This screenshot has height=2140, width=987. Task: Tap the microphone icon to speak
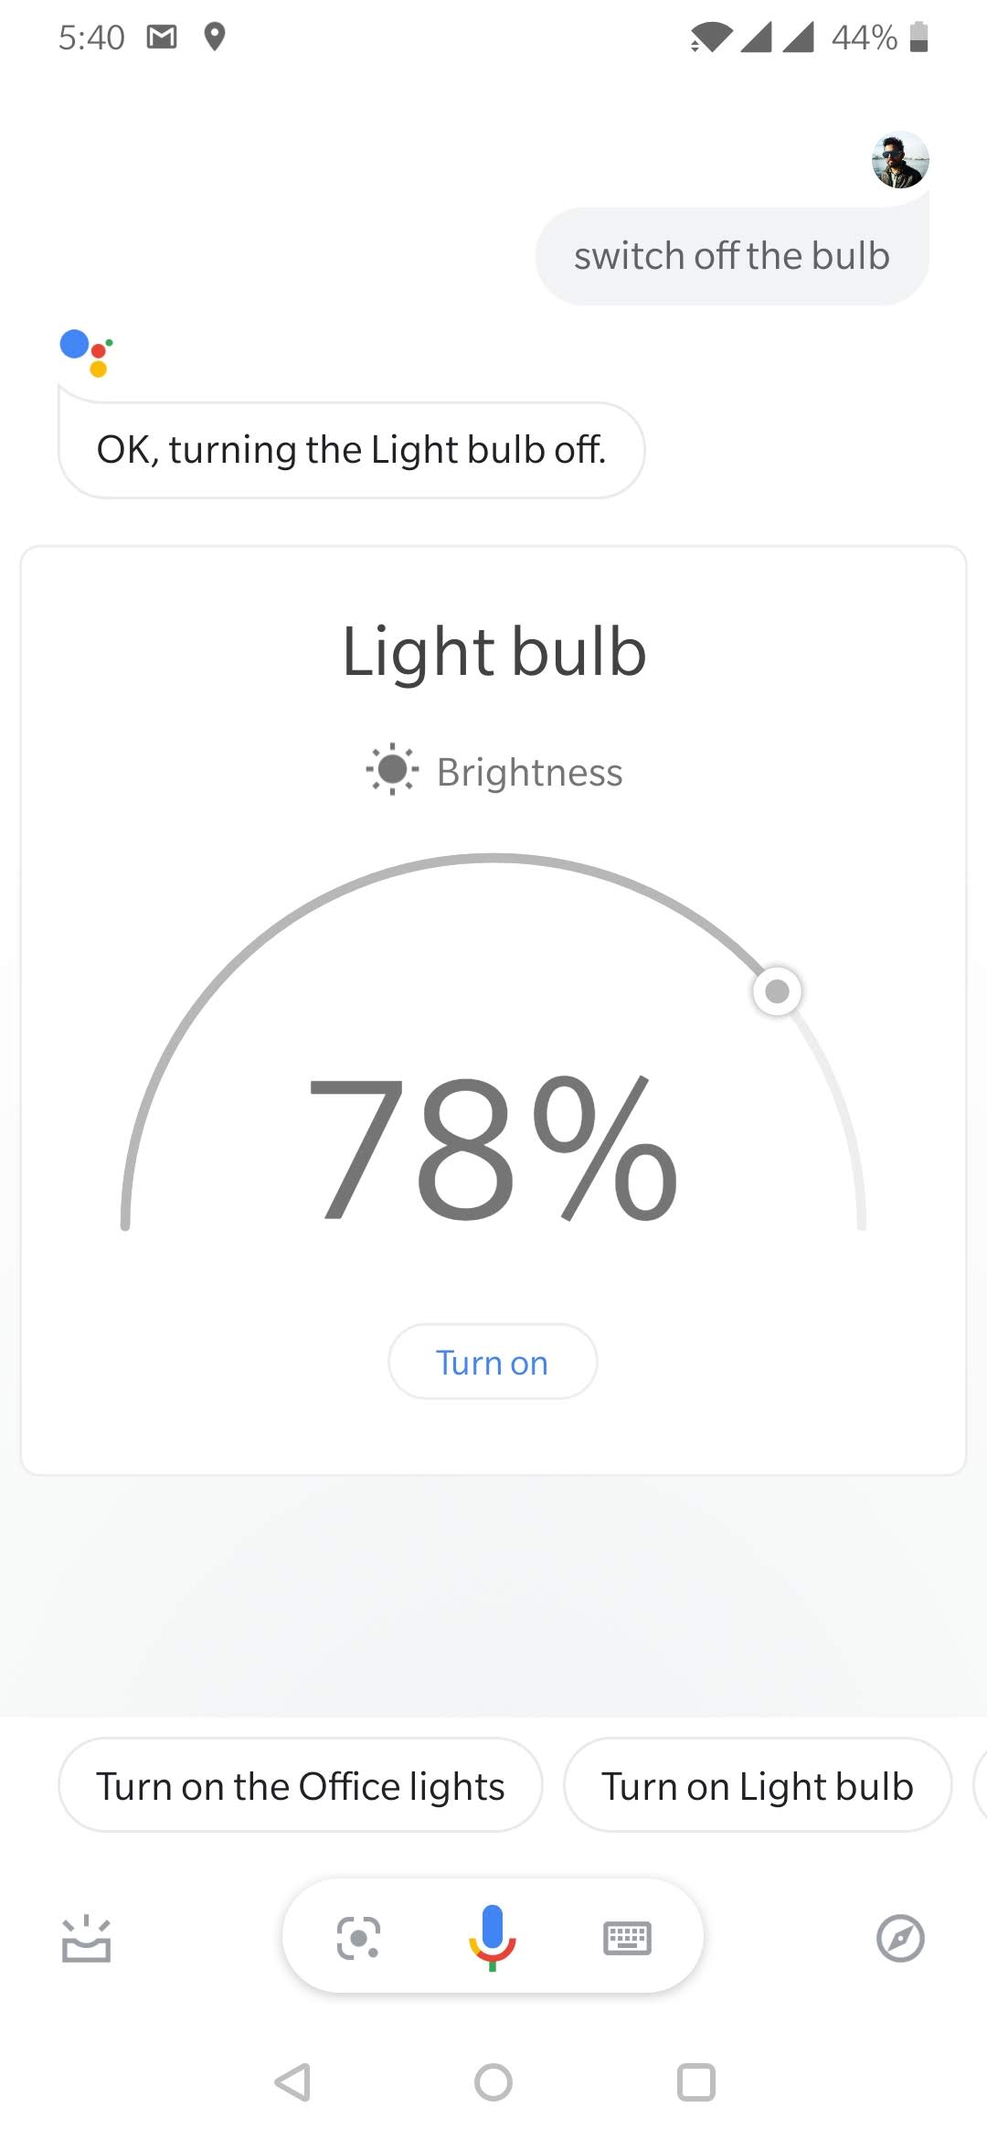point(493,1937)
